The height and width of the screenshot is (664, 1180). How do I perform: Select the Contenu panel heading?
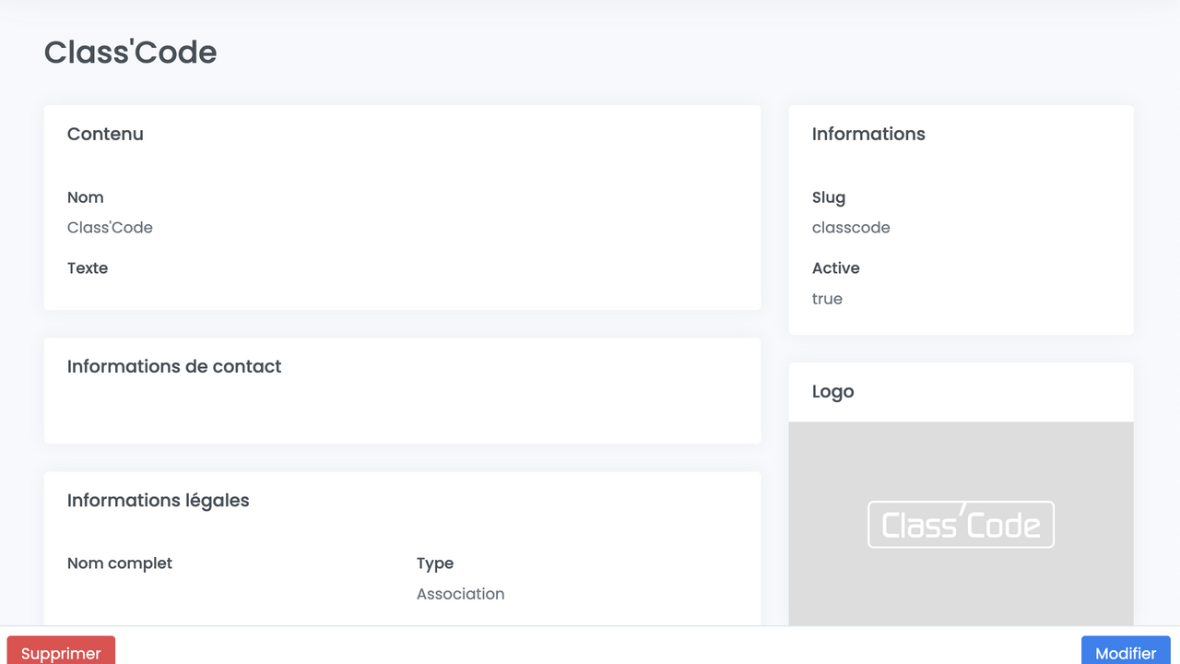[105, 134]
